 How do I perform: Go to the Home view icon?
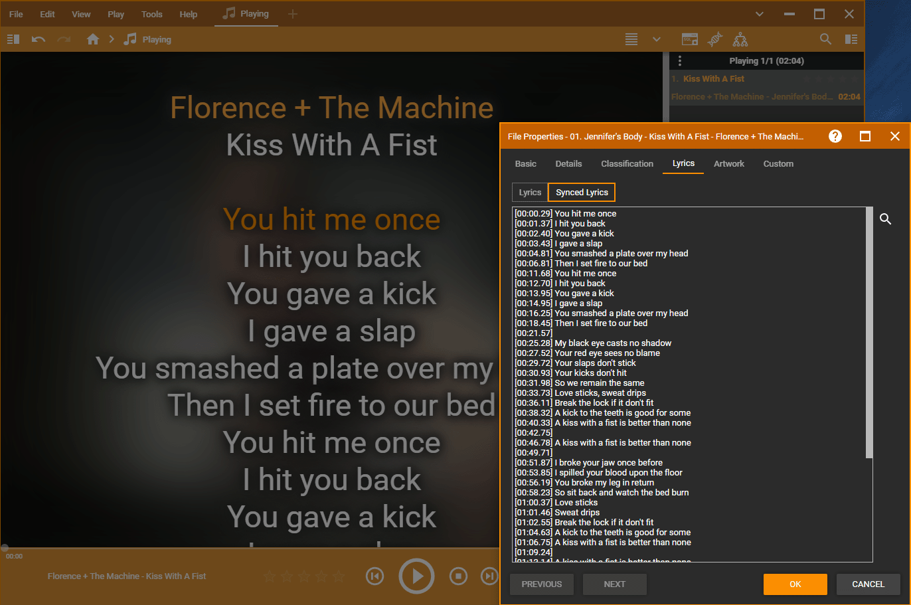pyautogui.click(x=93, y=39)
